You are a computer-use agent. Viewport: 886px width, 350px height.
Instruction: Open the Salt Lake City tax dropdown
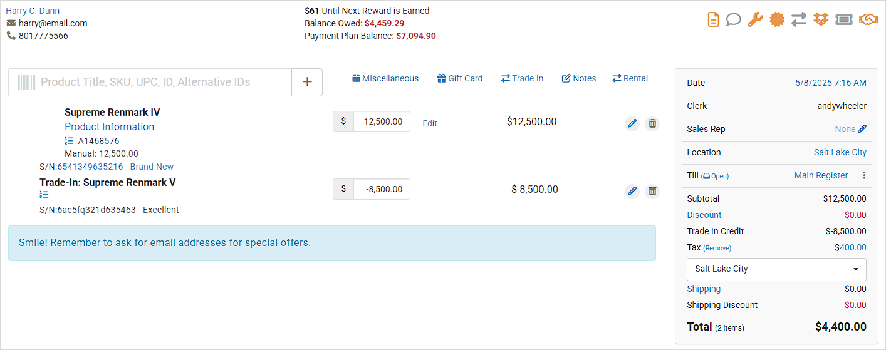click(776, 269)
